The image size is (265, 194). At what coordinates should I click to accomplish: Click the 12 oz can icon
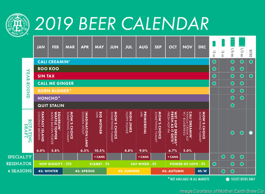(214, 43)
